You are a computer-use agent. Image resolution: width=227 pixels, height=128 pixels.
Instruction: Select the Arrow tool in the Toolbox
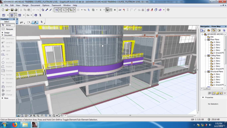8,25
